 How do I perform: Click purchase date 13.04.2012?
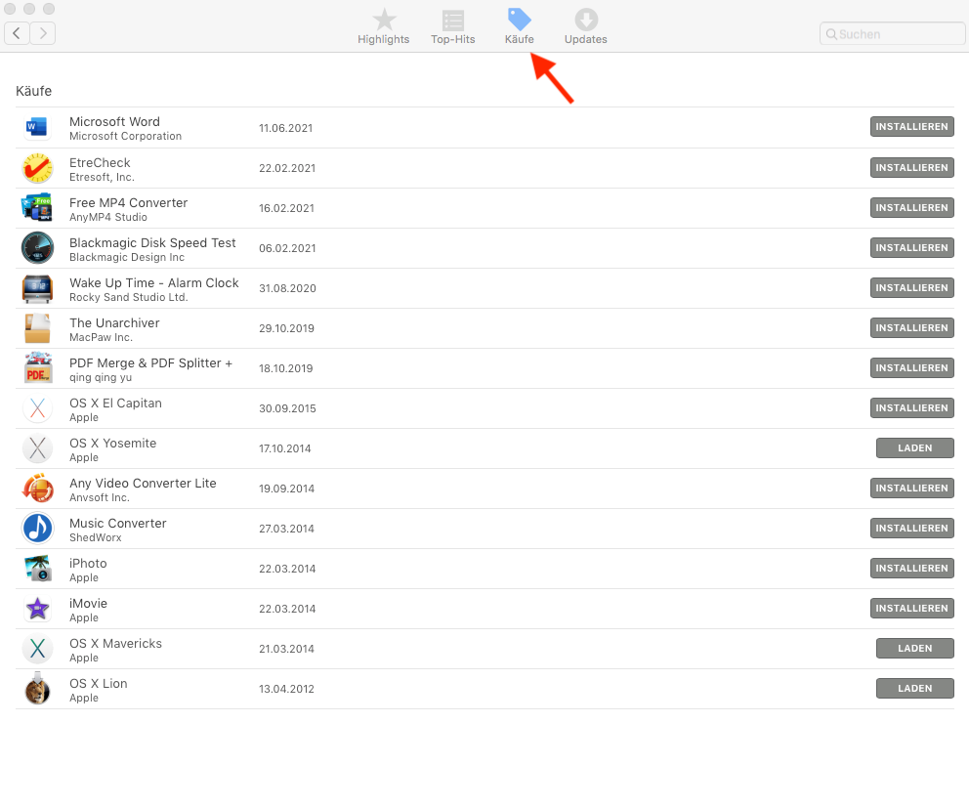click(x=286, y=689)
